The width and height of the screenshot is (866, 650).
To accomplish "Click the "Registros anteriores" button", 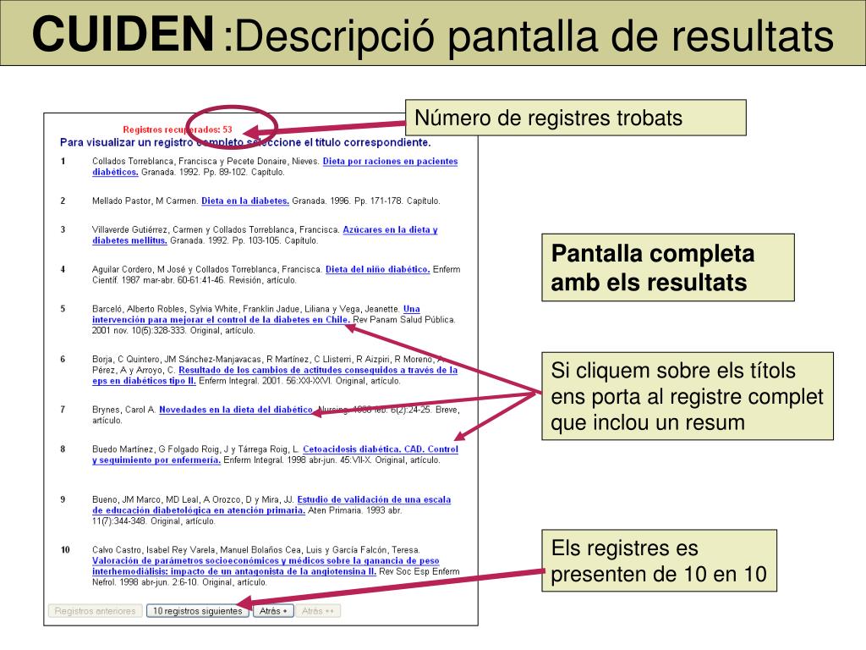I will (x=95, y=611).
